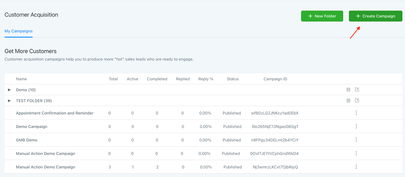Screen dimensions: 405x177
Task: Open three-dot menu for GMB Demo
Action: [x=356, y=140]
